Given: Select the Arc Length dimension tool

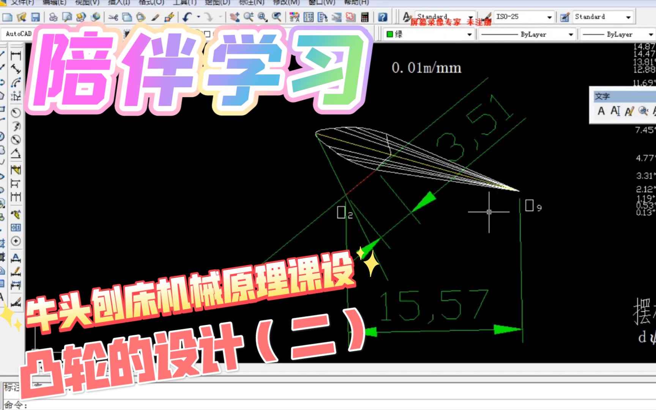Looking at the screenshot, I should click(16, 83).
